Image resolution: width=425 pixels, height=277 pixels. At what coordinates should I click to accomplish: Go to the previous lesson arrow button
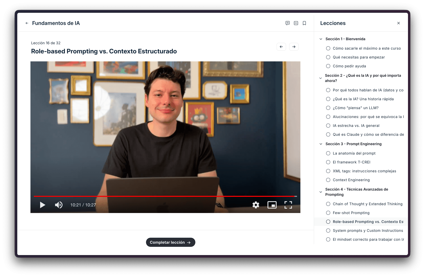(x=281, y=47)
